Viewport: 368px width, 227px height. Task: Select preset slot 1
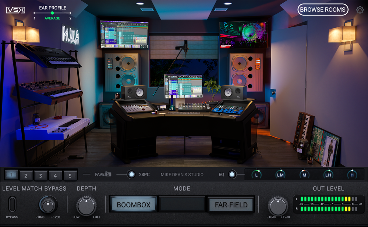11,176
